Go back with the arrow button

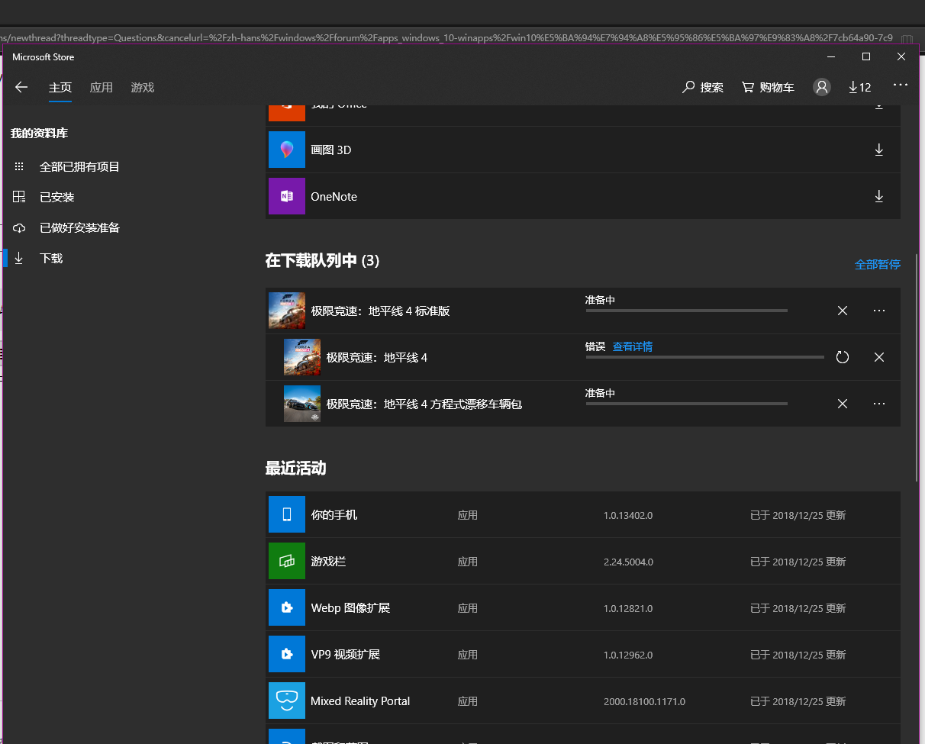pyautogui.click(x=21, y=87)
